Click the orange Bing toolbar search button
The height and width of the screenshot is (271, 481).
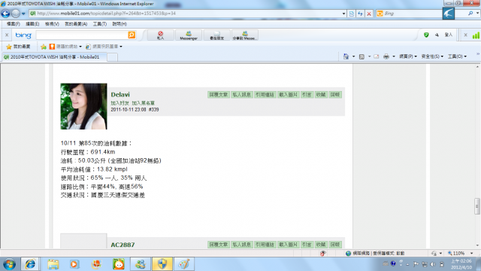(x=132, y=35)
